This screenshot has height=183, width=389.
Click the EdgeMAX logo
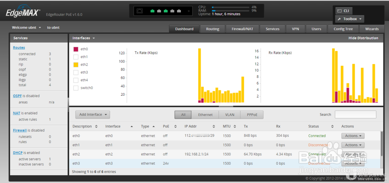22,13
